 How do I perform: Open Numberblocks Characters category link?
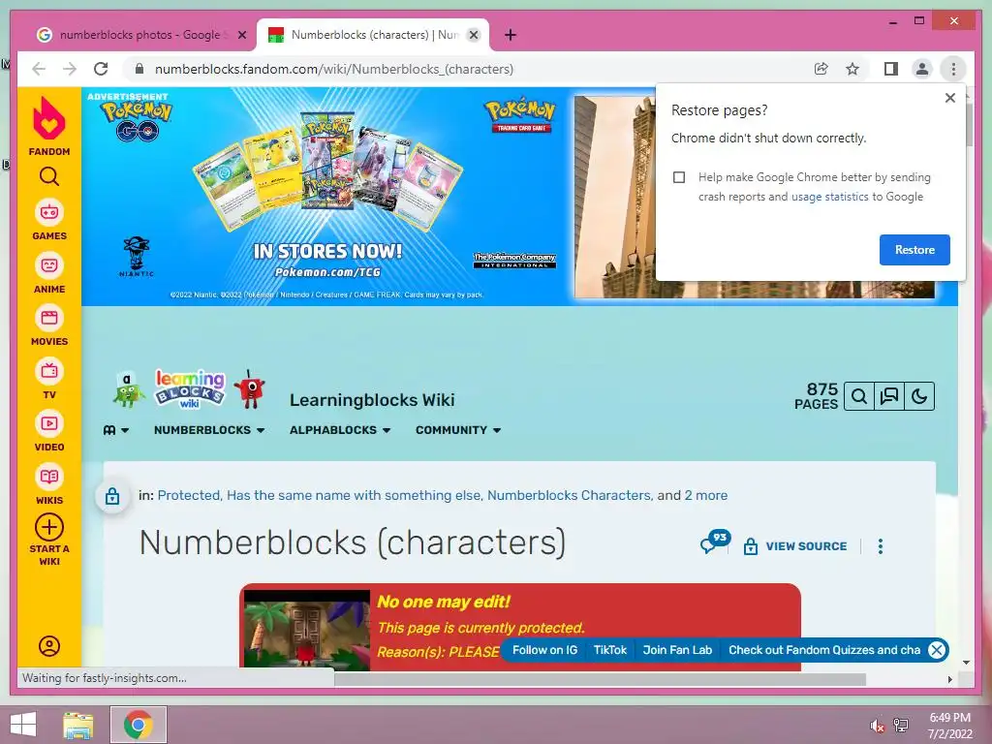pyautogui.click(x=569, y=495)
